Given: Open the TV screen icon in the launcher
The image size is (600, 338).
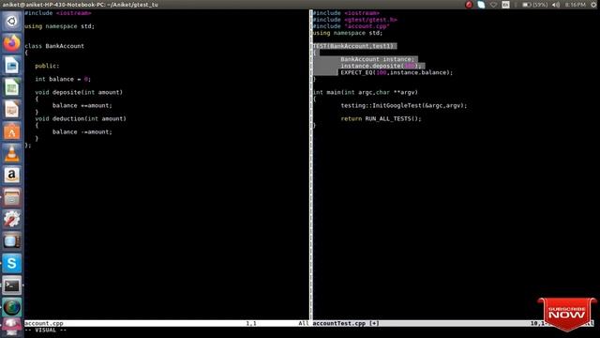Looking at the screenshot, I should click(11, 241).
